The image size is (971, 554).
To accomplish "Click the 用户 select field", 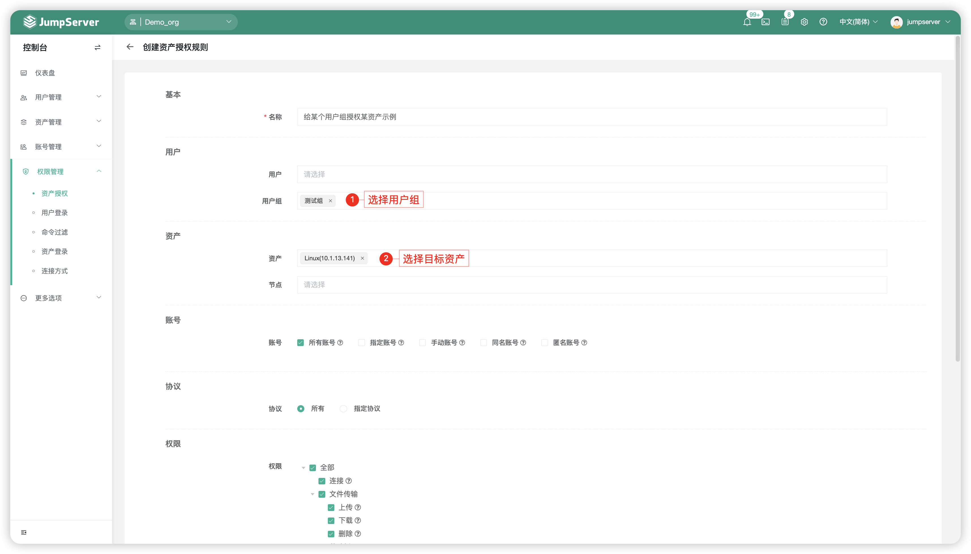I will [592, 174].
